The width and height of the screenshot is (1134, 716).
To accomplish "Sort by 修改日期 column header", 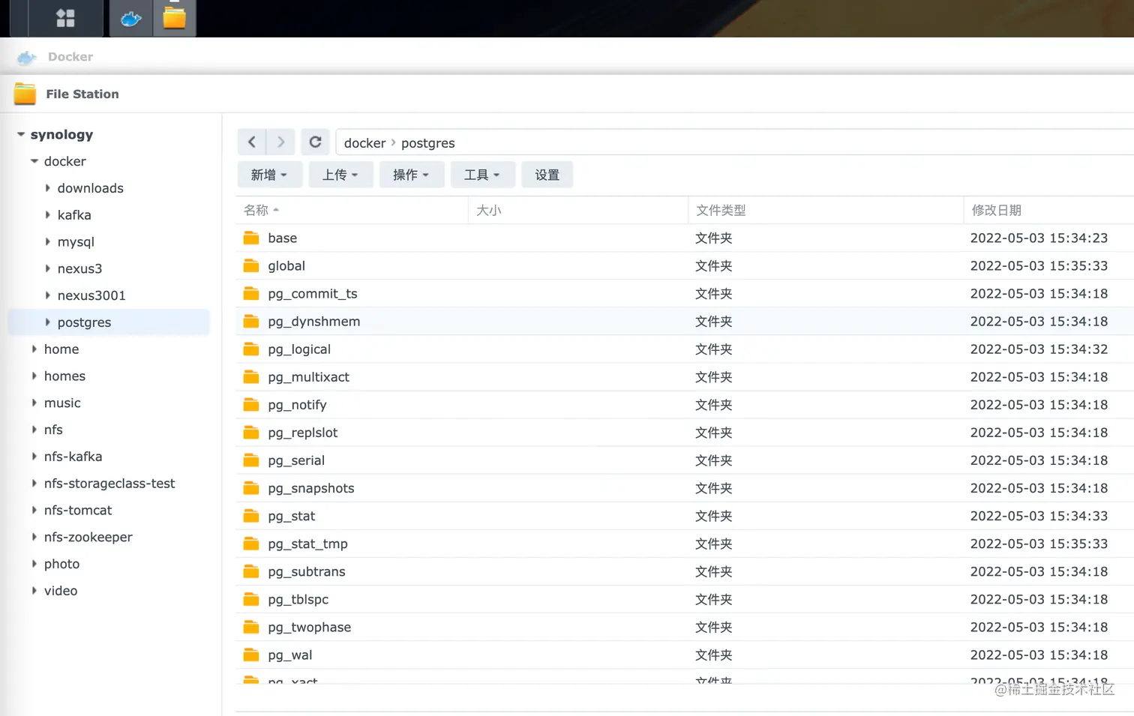I will coord(1048,210).
